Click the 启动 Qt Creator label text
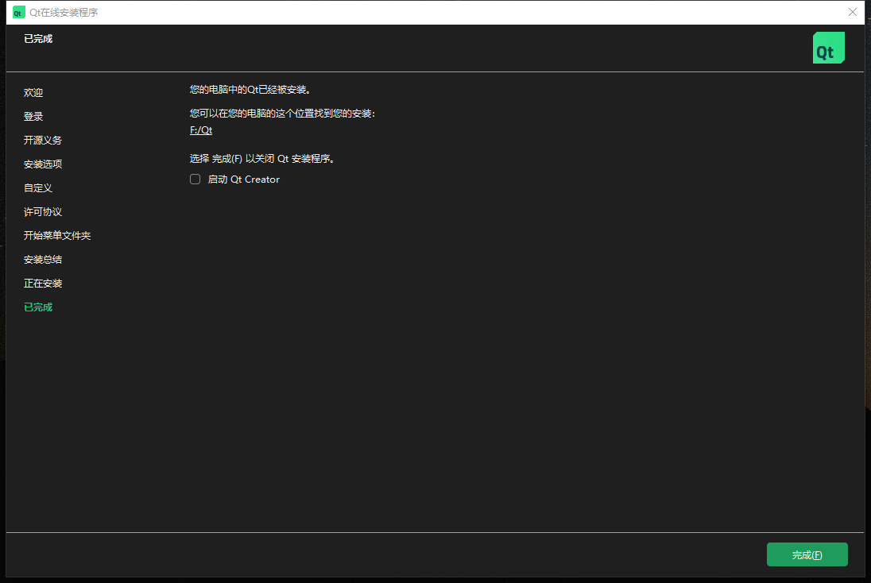This screenshot has width=871, height=583. tap(244, 180)
